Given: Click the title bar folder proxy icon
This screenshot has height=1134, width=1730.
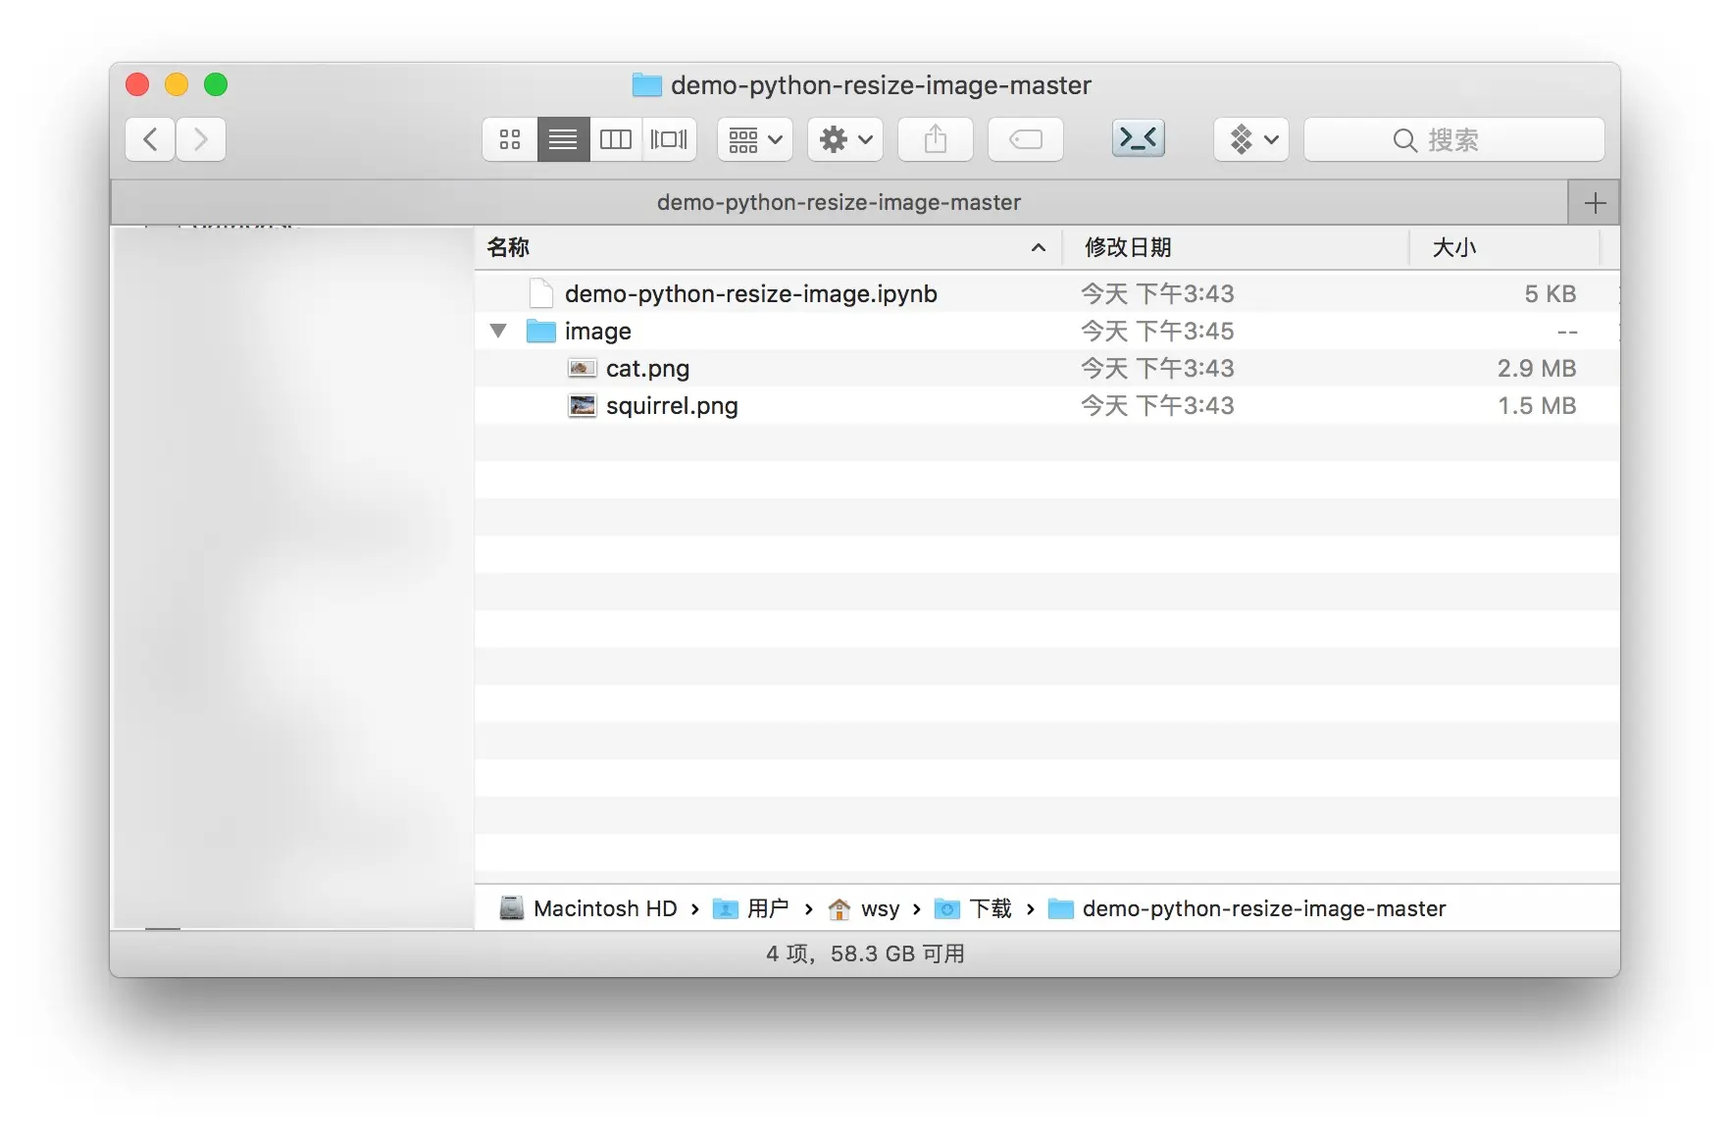Looking at the screenshot, I should (x=647, y=85).
